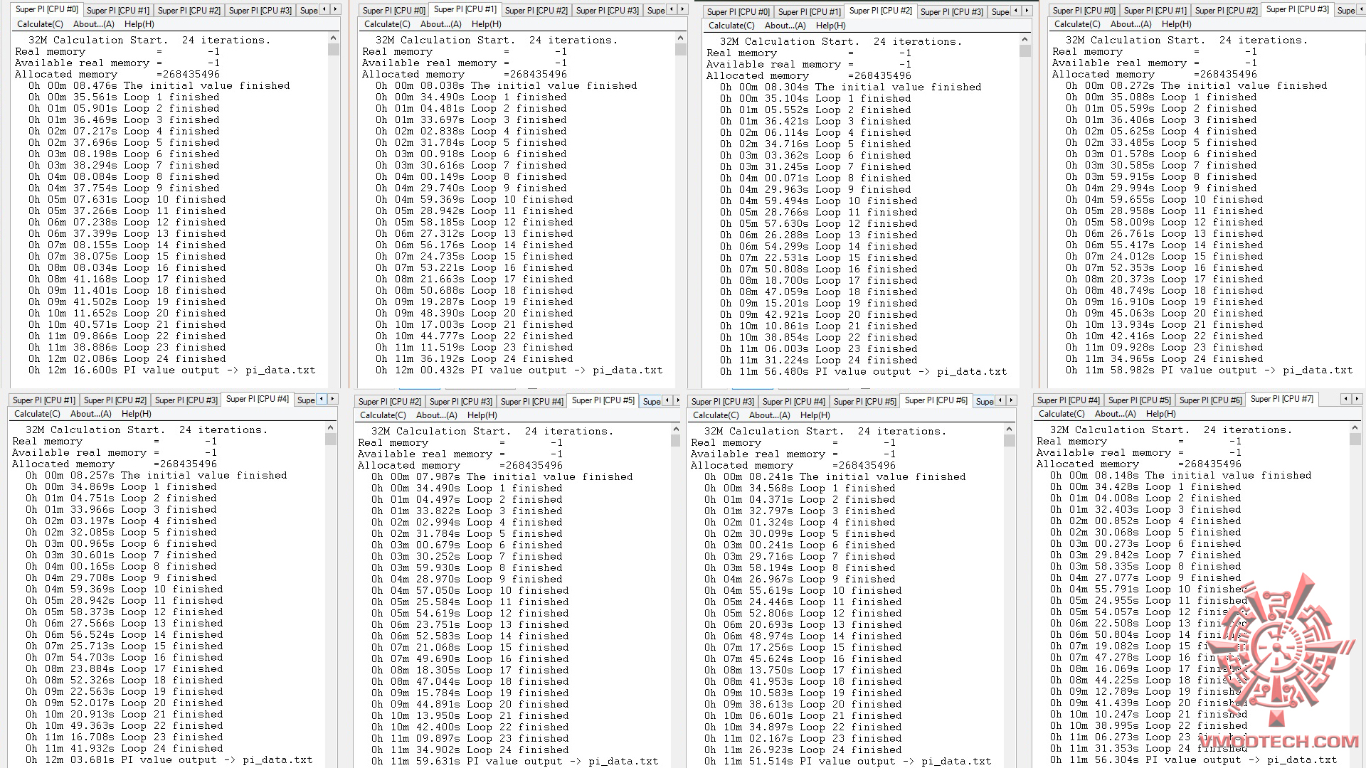Viewport: 1366px width, 768px height.
Task: Open Calculate(C) menu in active CPU #0 window
Action: click(x=40, y=24)
